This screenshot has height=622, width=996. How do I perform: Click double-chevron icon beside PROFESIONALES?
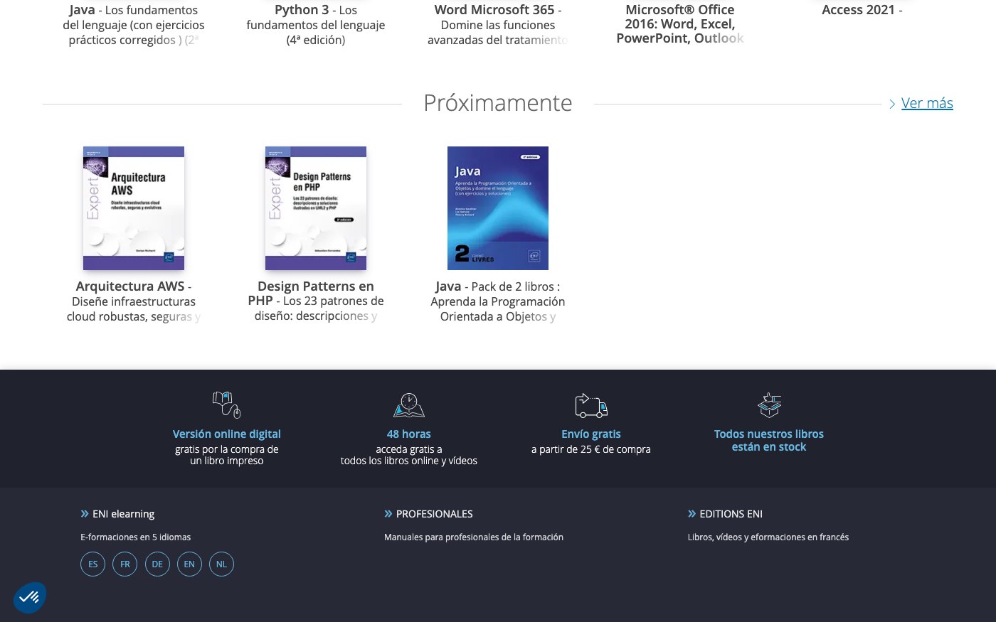pos(388,513)
